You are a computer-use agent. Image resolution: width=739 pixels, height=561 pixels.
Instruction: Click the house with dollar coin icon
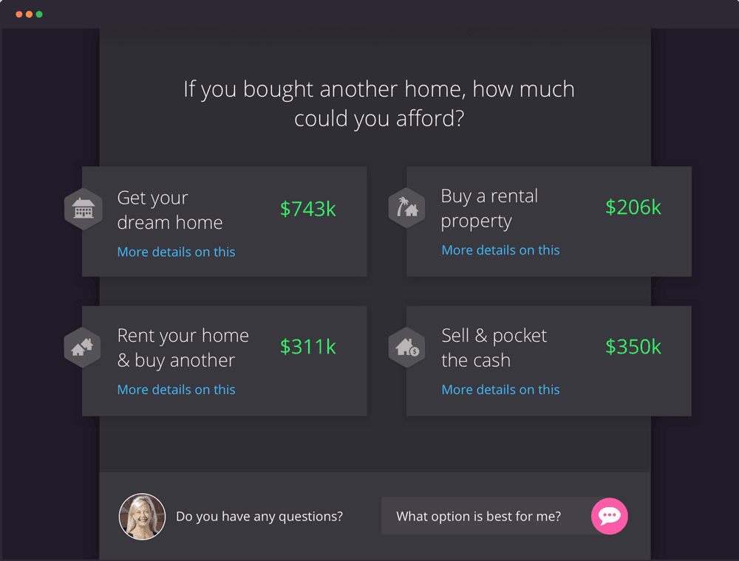pyautogui.click(x=406, y=348)
